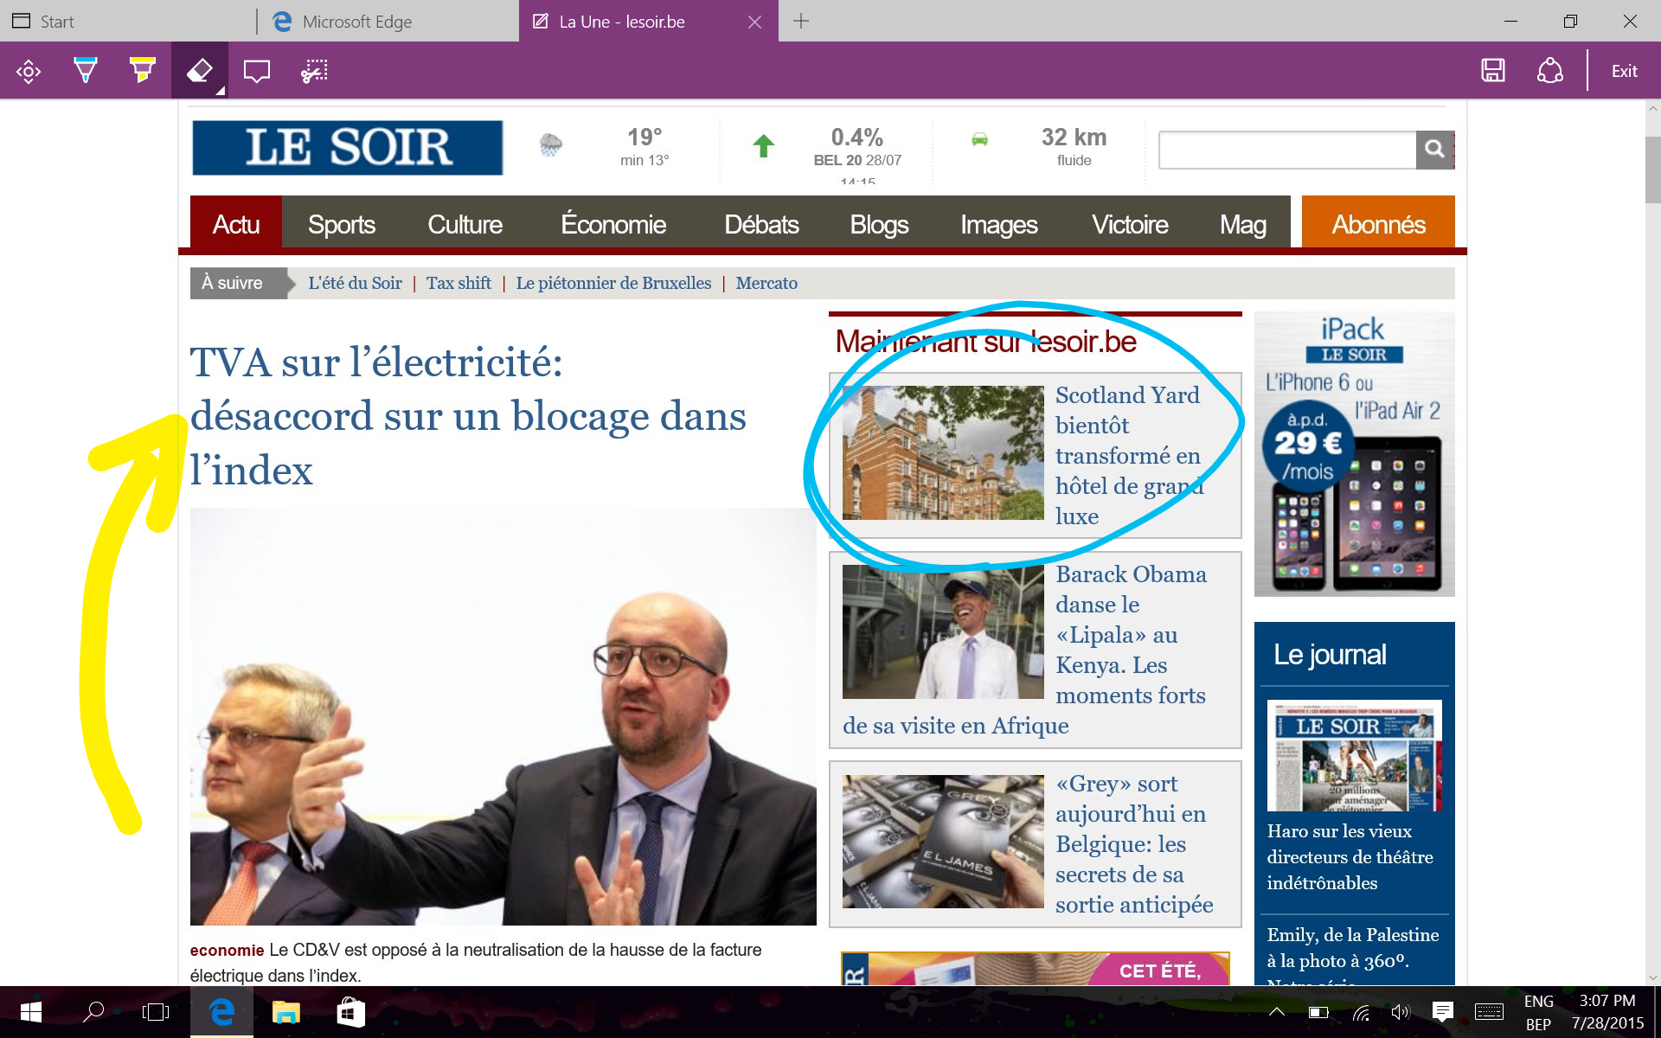This screenshot has height=1038, width=1661.
Task: Open the Wi-Fi network tray icon
Action: click(1361, 1011)
